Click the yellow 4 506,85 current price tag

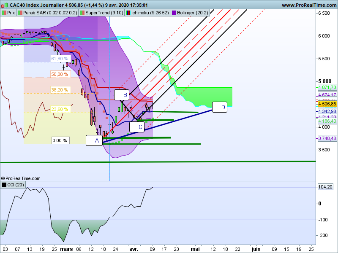327,104
